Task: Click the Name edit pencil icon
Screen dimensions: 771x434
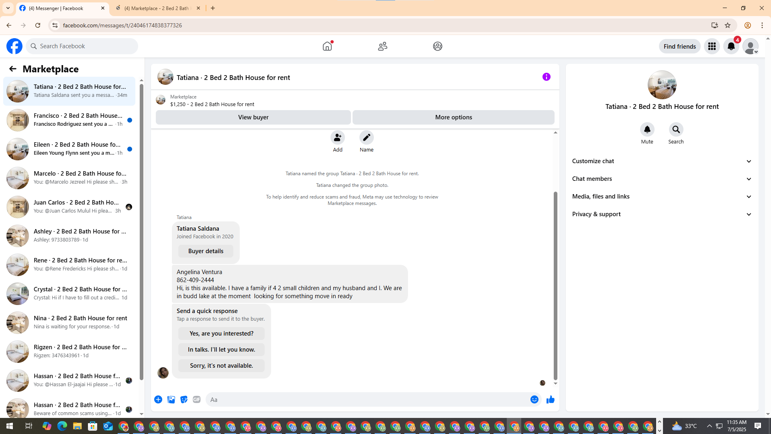Action: click(x=366, y=138)
